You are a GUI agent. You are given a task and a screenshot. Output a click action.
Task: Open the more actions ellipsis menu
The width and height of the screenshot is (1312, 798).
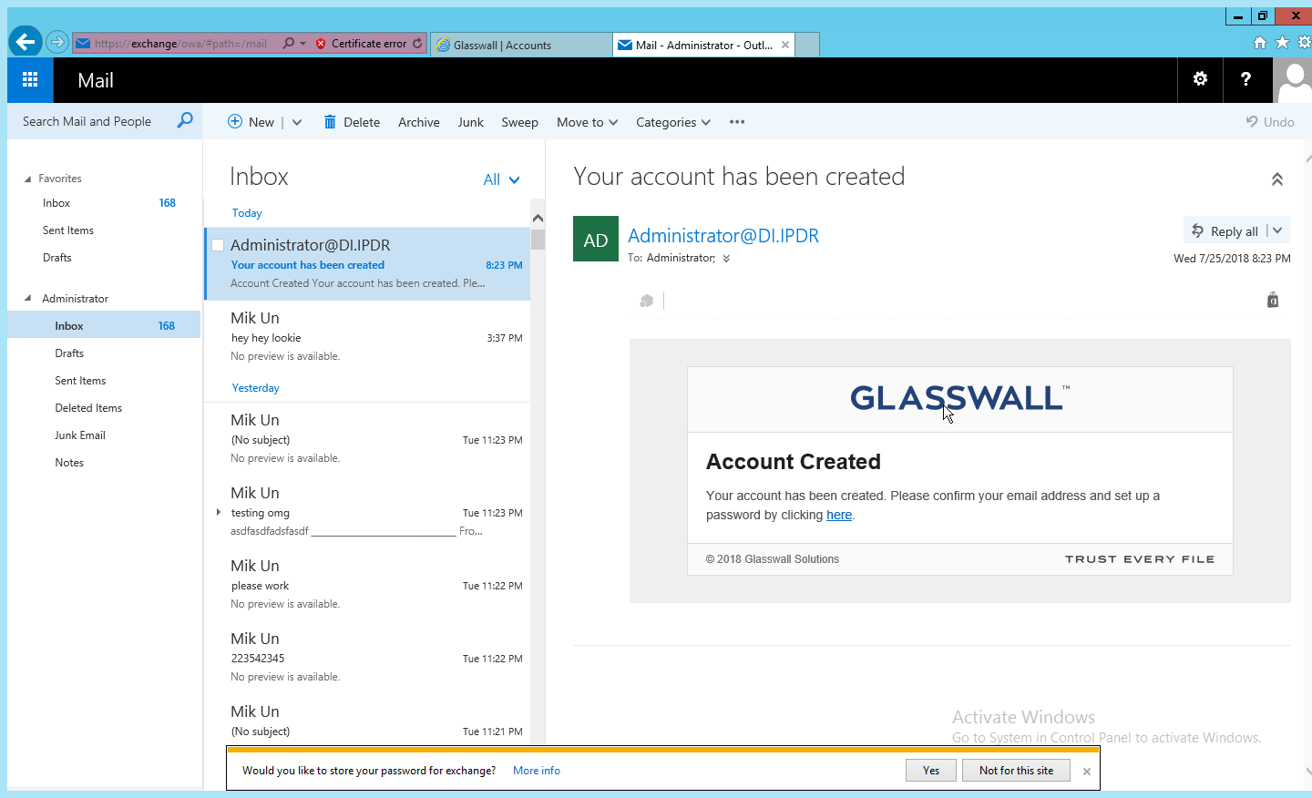(737, 122)
